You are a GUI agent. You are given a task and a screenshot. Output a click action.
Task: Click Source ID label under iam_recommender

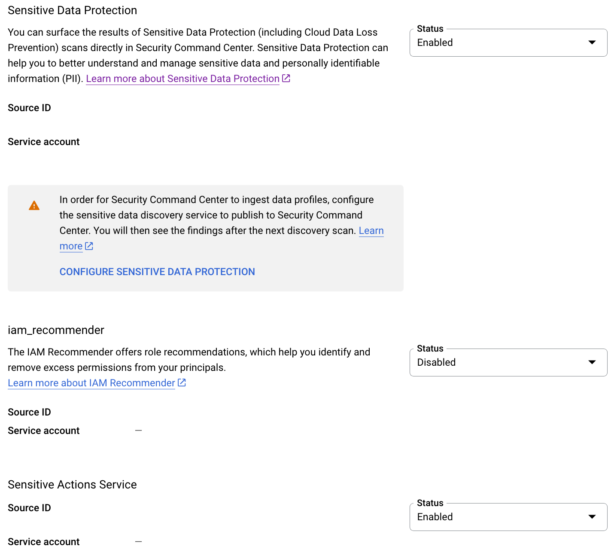coord(29,412)
